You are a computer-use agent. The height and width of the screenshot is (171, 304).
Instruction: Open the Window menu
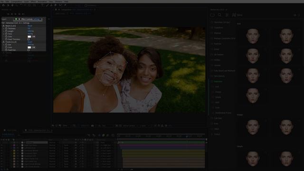tap(58, 1)
